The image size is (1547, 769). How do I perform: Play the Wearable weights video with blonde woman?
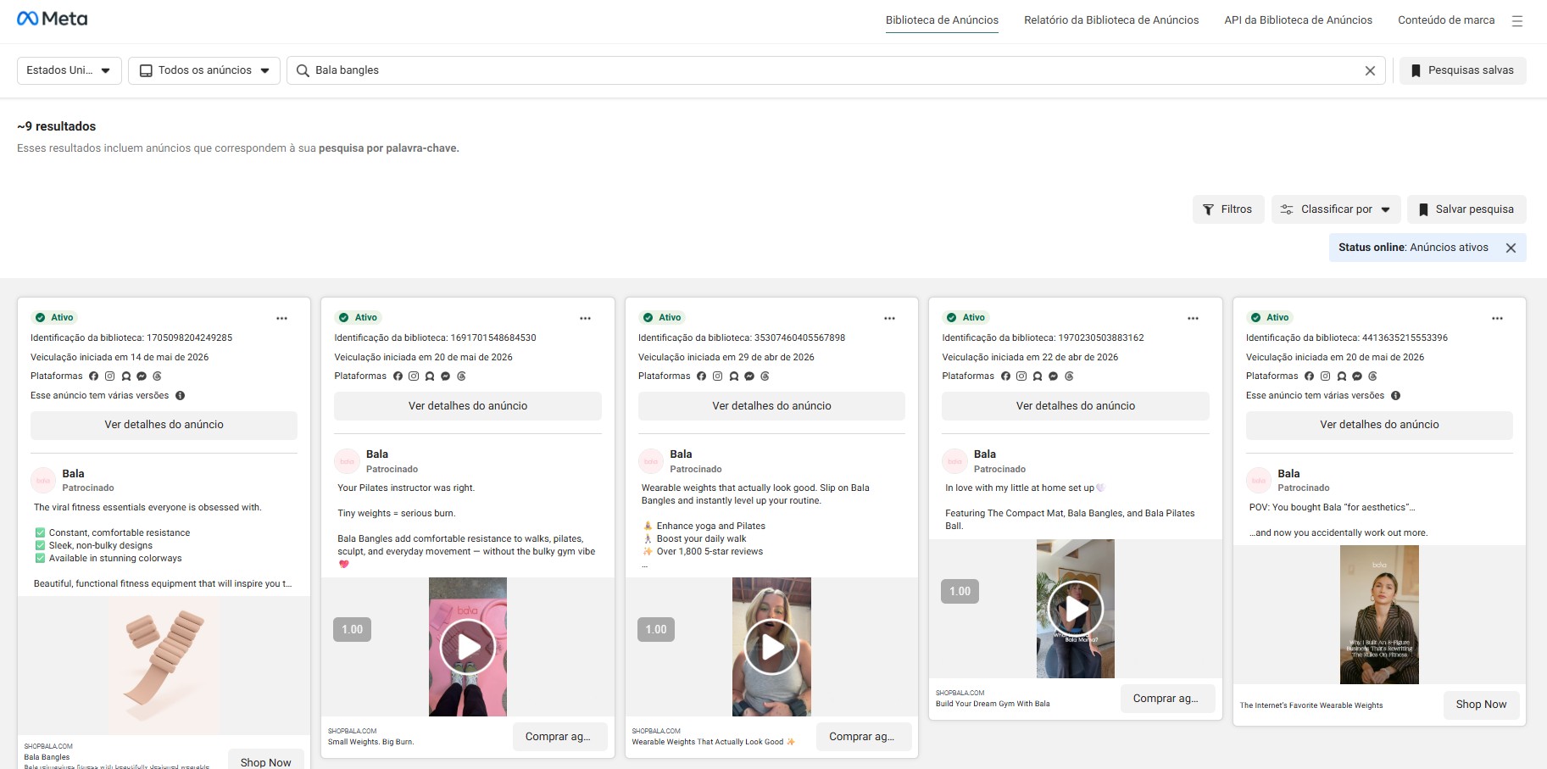(x=771, y=647)
